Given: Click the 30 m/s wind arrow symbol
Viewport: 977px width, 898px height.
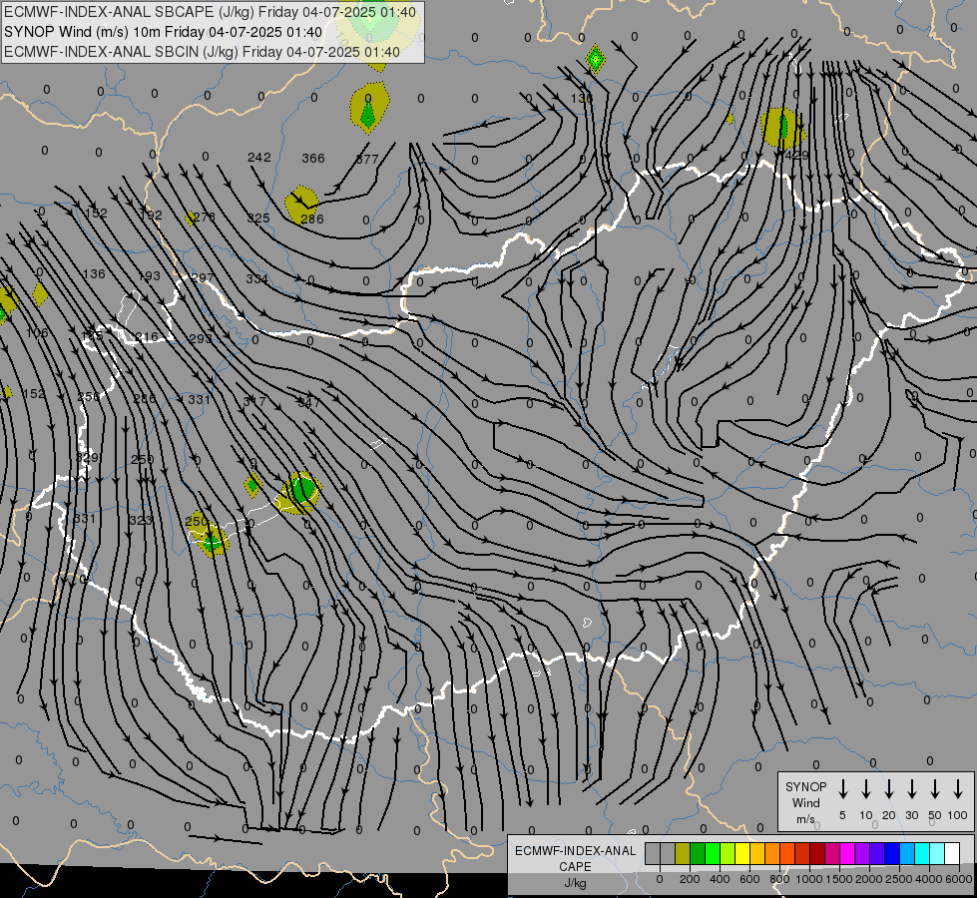Looking at the screenshot, I should pyautogui.click(x=911, y=789).
